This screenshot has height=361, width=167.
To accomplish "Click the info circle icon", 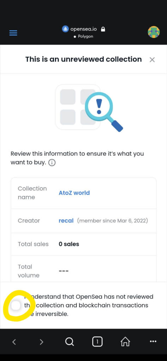I will point(52,163).
